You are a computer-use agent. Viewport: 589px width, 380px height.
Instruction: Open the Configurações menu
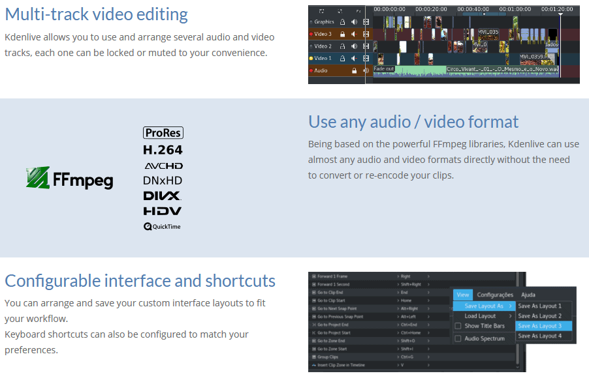point(495,295)
